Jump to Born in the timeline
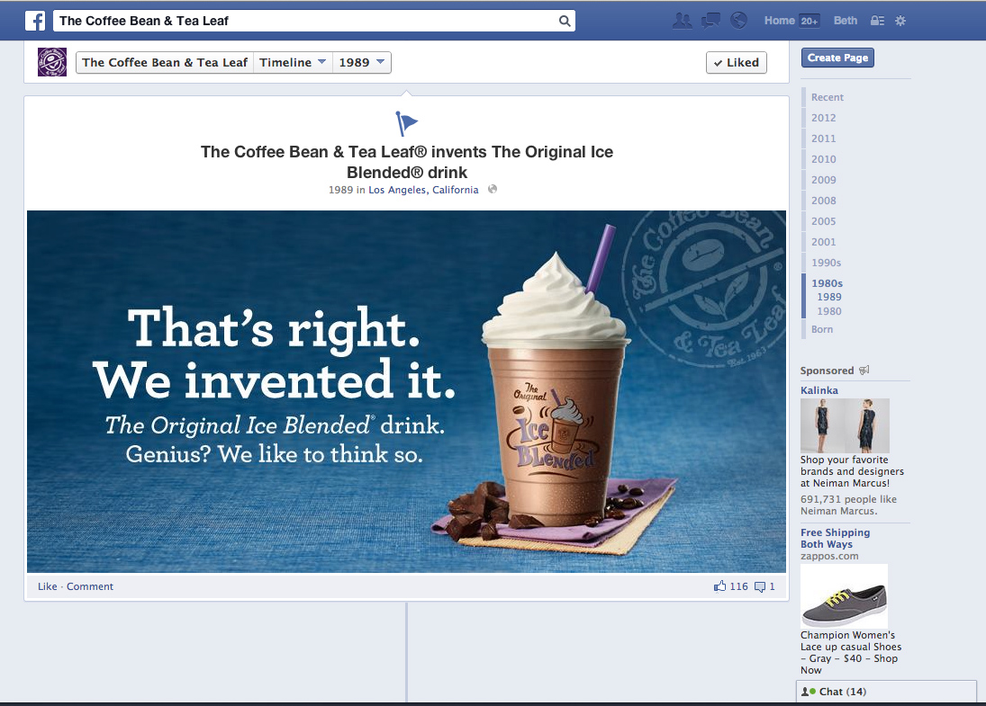This screenshot has height=706, width=986. pos(822,330)
